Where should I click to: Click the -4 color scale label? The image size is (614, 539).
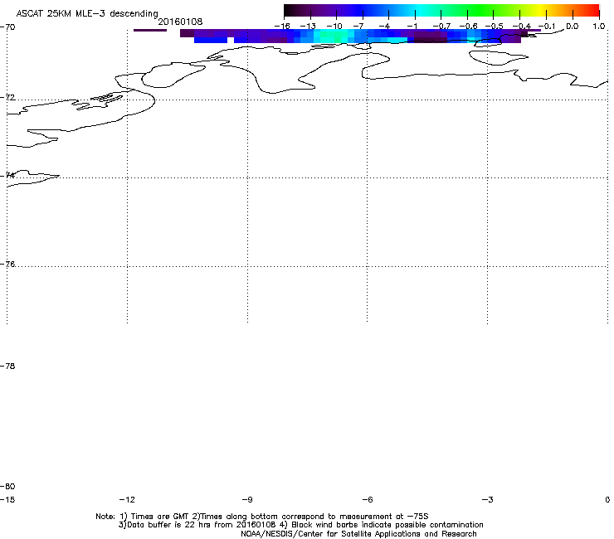(385, 27)
